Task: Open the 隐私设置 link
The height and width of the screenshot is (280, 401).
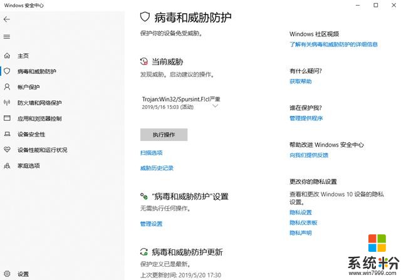Action: pos(301,212)
